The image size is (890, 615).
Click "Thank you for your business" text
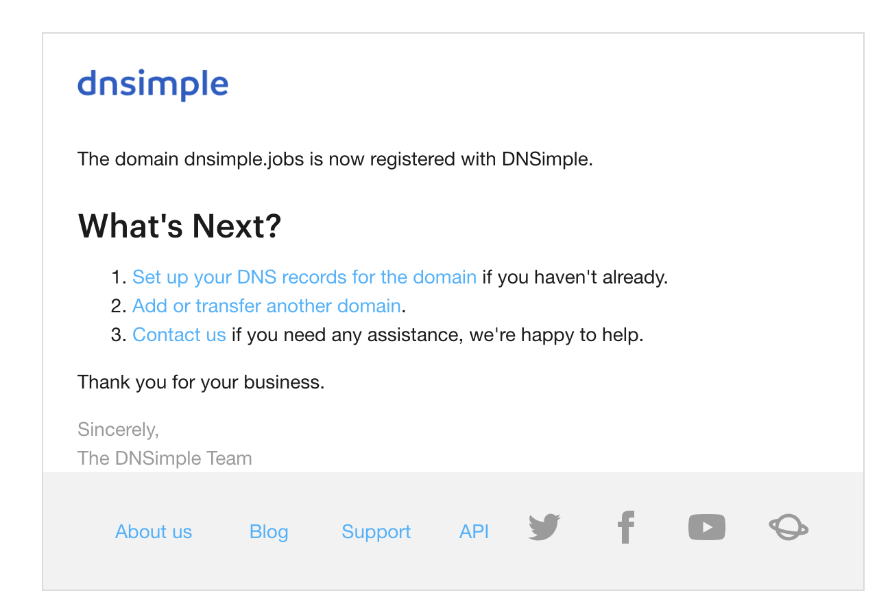click(x=201, y=382)
